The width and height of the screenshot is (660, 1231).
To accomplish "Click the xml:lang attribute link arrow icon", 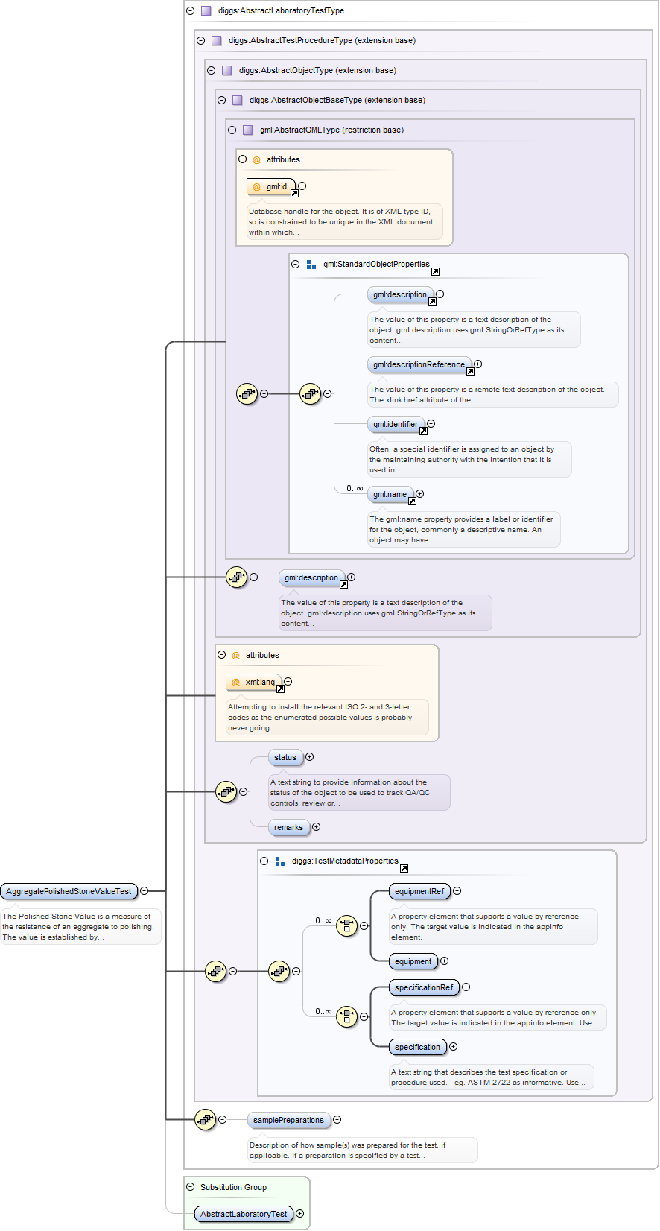I will [280, 689].
